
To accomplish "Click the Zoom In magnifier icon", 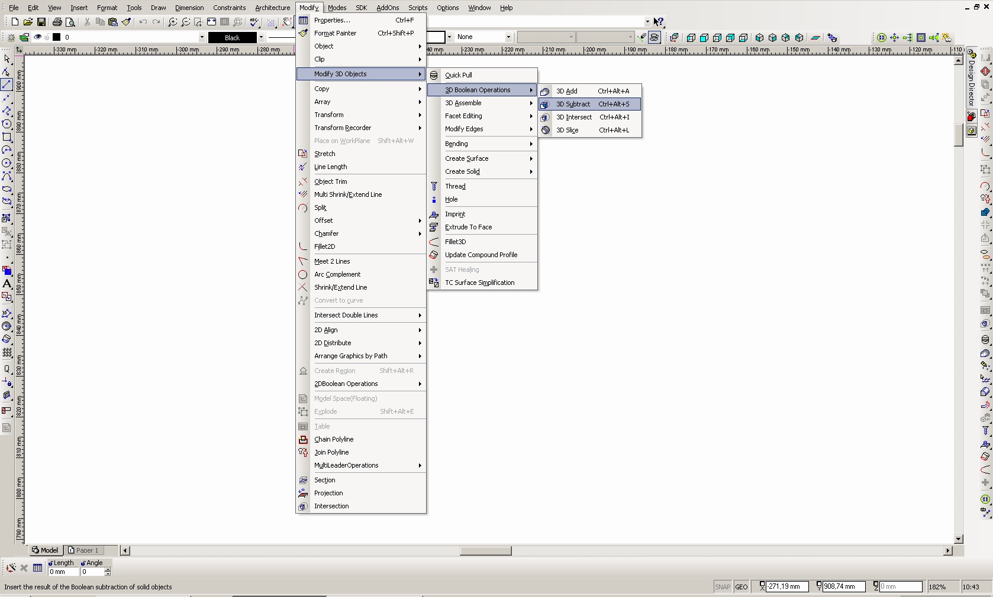I will [172, 22].
